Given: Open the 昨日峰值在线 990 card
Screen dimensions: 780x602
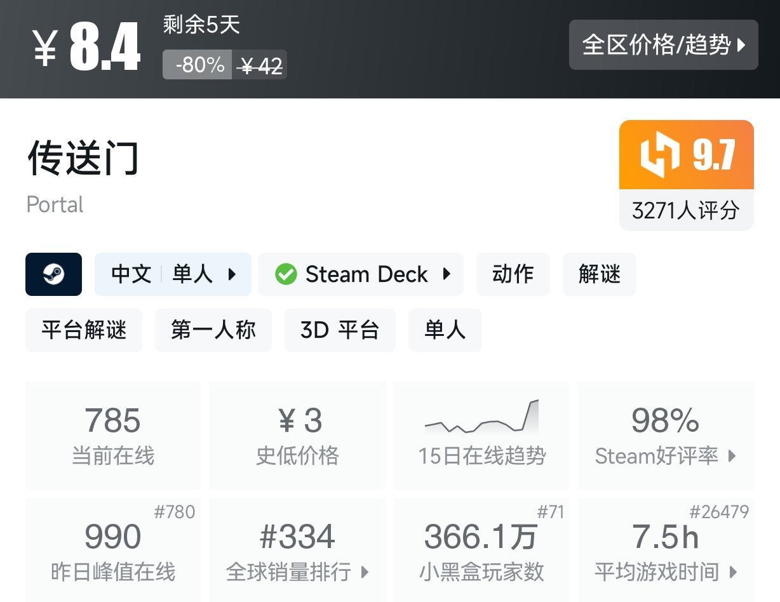Looking at the screenshot, I should (x=113, y=549).
